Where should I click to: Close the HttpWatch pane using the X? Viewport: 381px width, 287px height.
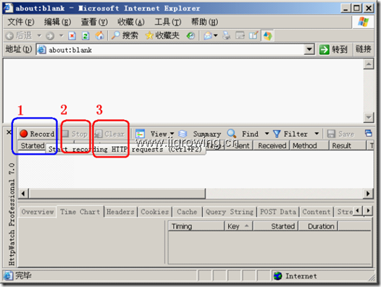coord(9,132)
